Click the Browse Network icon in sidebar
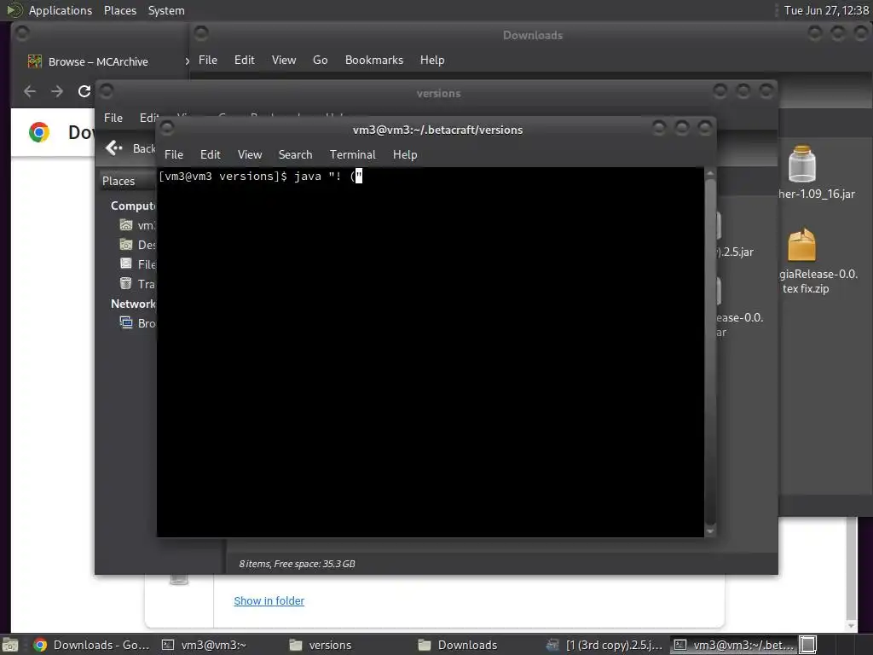The height and width of the screenshot is (655, 873). (x=126, y=322)
